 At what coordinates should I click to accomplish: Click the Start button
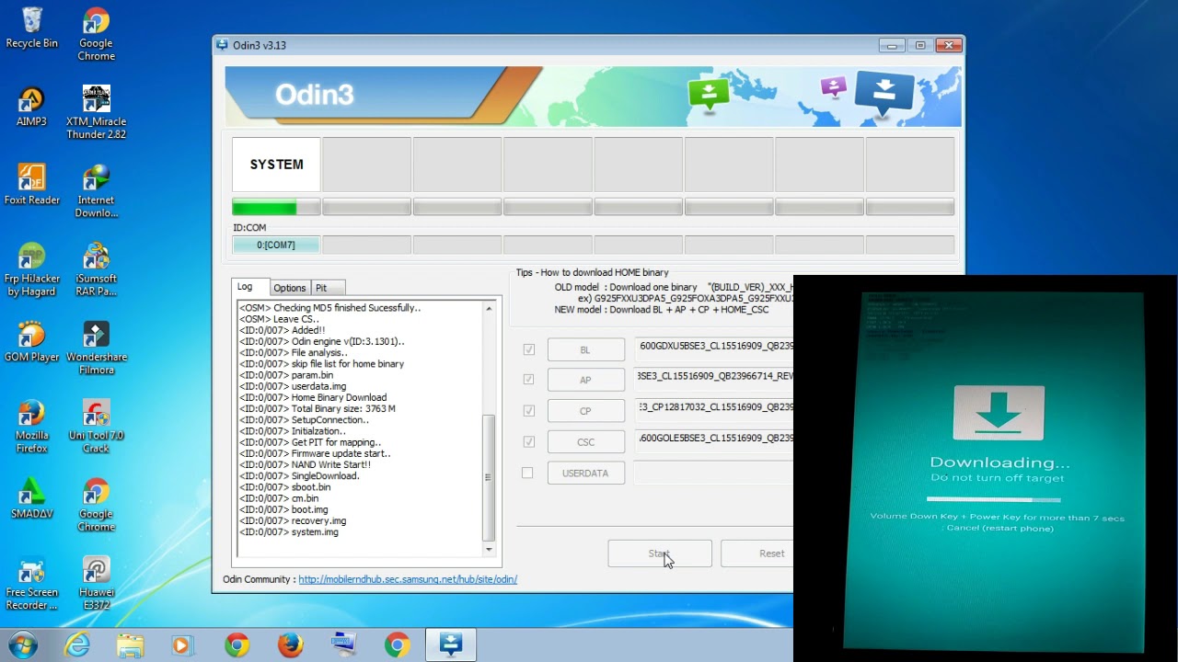[659, 554]
